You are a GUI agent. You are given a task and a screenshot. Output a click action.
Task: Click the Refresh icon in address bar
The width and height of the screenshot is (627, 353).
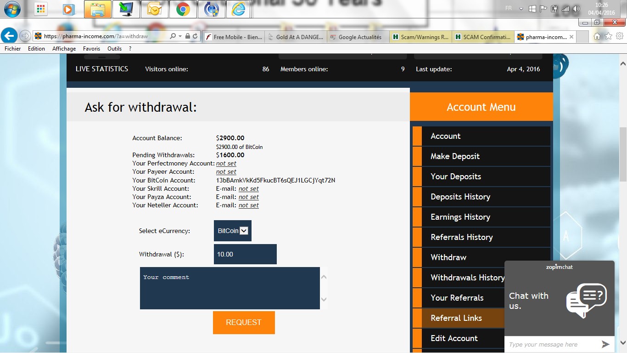point(195,36)
